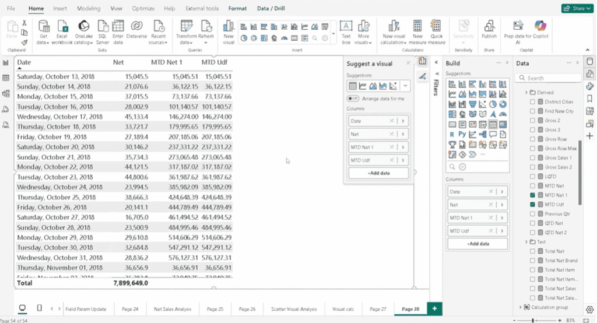Toggle Arrange data for me switch

point(353,99)
